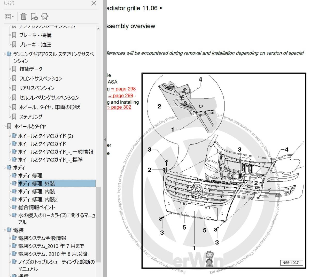The width and height of the screenshot is (310, 277).
Task: Collapse the 電装 group
Action: click(x=5, y=230)
